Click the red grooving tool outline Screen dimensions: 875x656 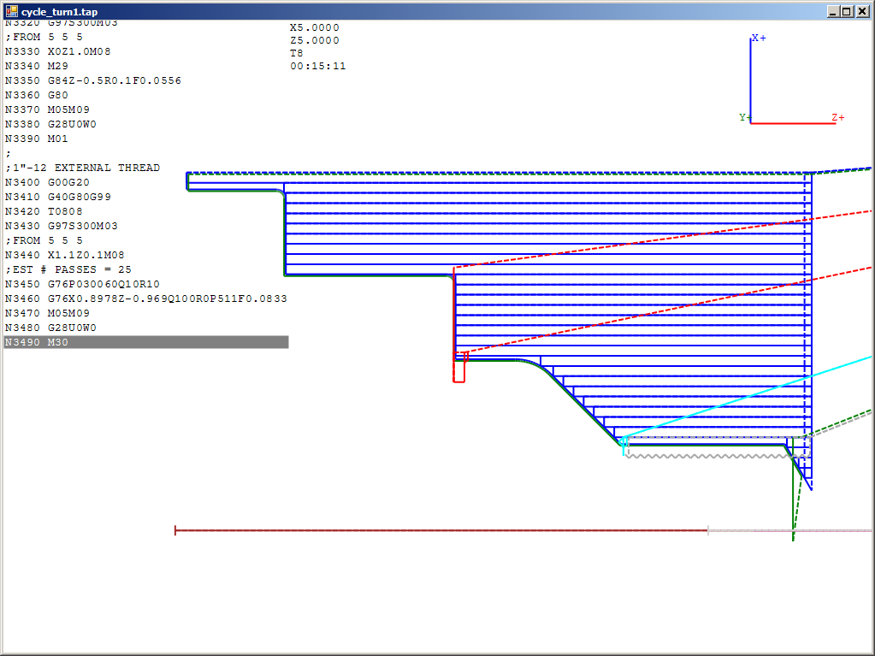pos(459,368)
